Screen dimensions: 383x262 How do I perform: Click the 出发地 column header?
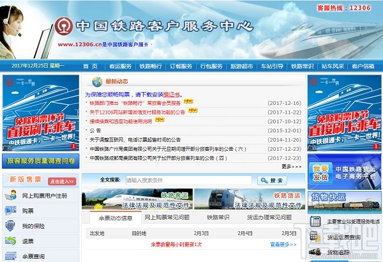[x=97, y=233]
